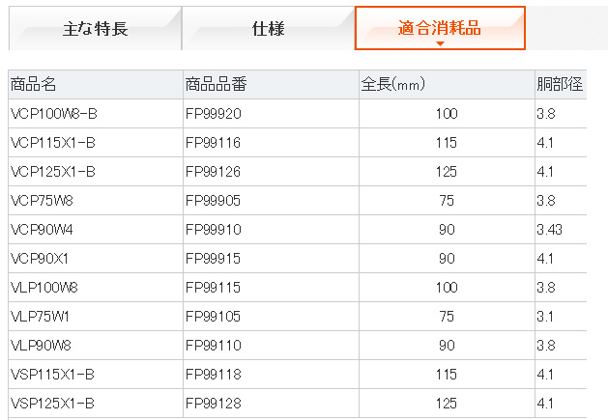The image size is (608, 420).
Task: Click the 胴部径 column header
Action: click(561, 84)
